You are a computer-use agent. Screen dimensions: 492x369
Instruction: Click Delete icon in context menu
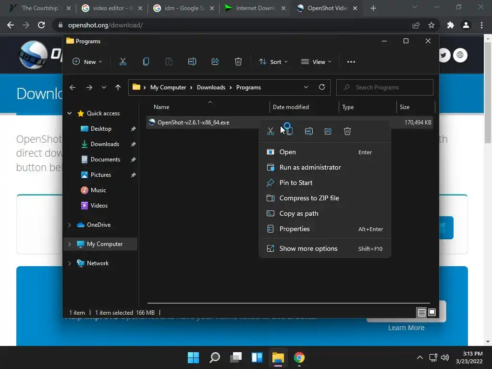pos(347,131)
